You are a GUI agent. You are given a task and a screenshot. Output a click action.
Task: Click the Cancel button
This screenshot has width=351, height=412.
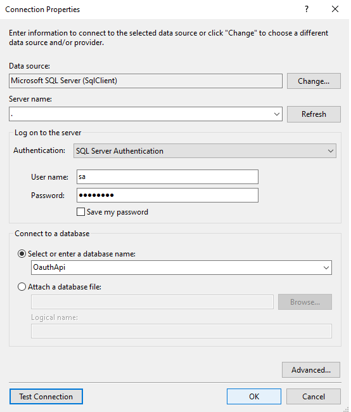coord(314,396)
